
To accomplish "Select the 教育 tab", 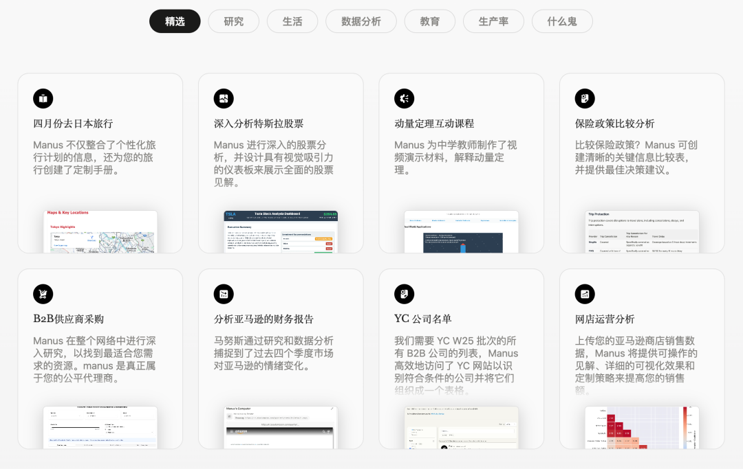I will pos(430,21).
